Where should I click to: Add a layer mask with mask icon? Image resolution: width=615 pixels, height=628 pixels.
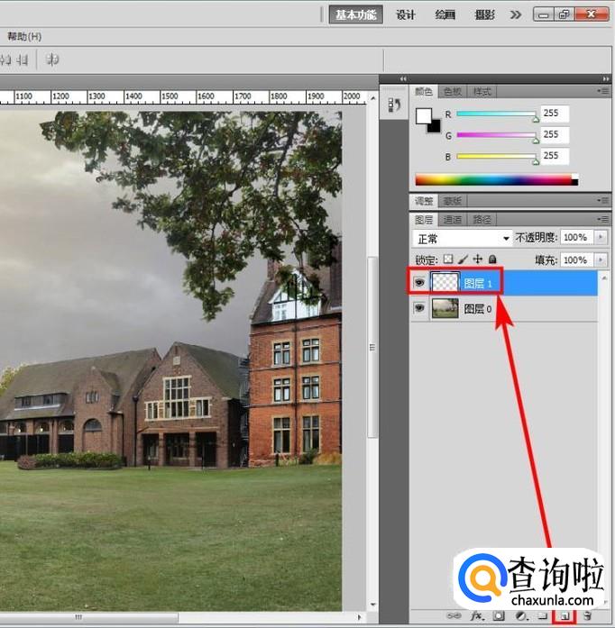click(x=499, y=616)
